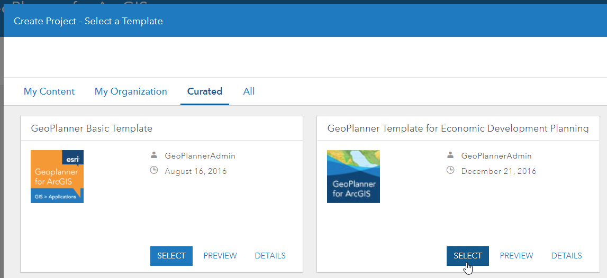View DETAILS of the Economic Development Planning template
The image size is (607, 278).
click(566, 256)
